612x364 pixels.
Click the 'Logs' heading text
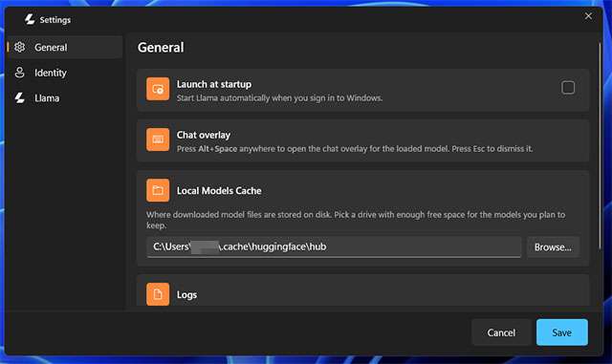(x=186, y=295)
